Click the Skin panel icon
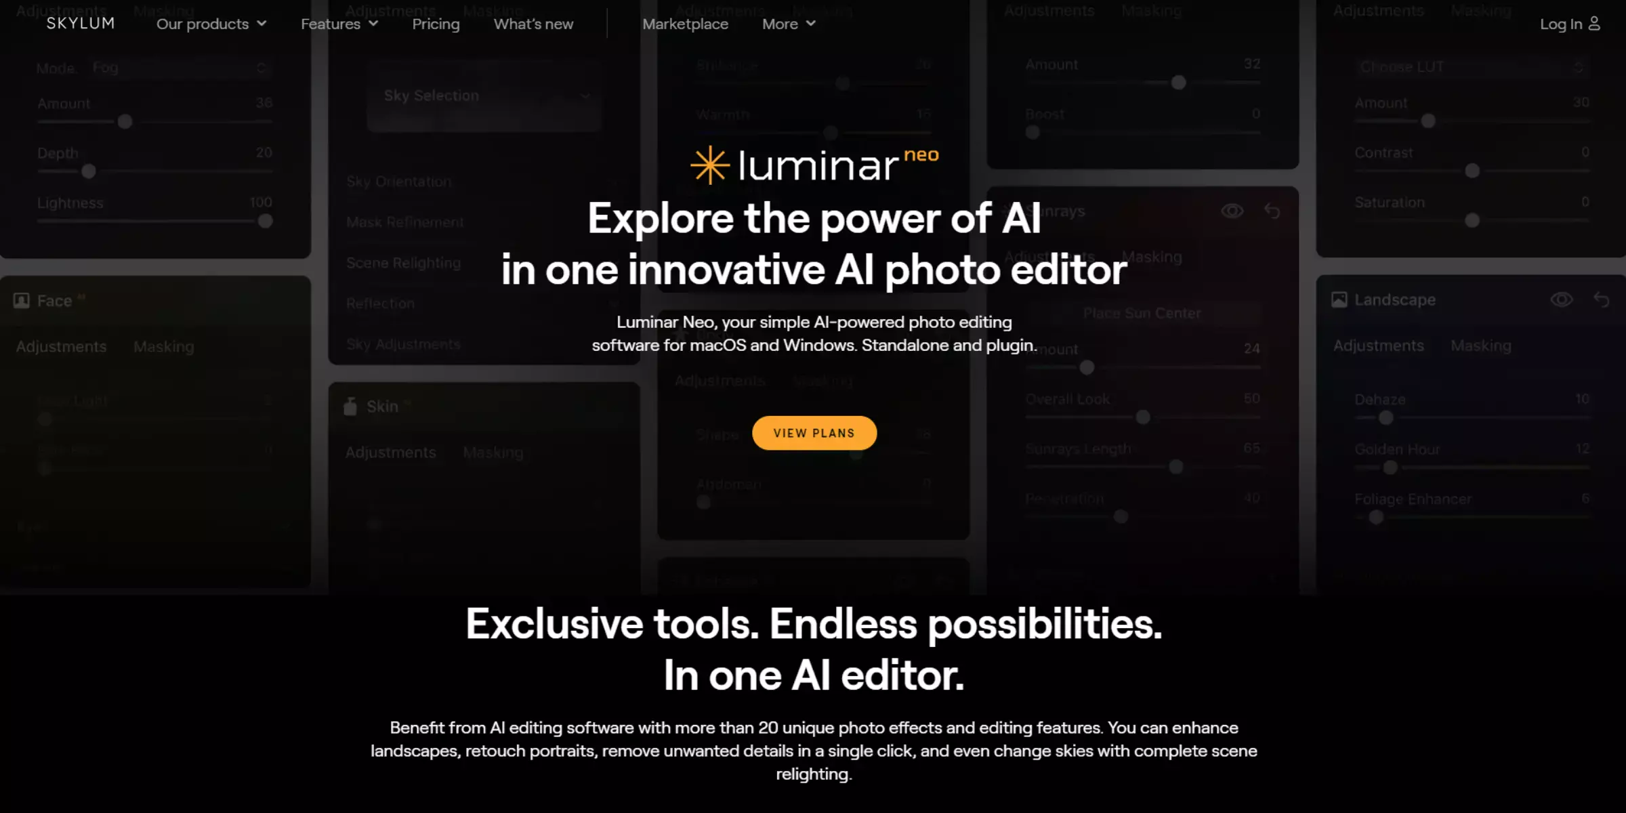1626x813 pixels. pos(352,405)
